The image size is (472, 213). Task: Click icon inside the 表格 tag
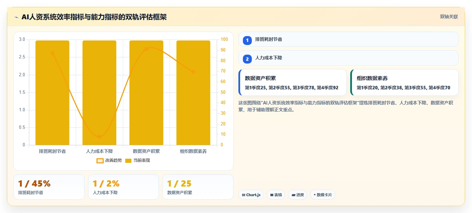click(x=272, y=195)
